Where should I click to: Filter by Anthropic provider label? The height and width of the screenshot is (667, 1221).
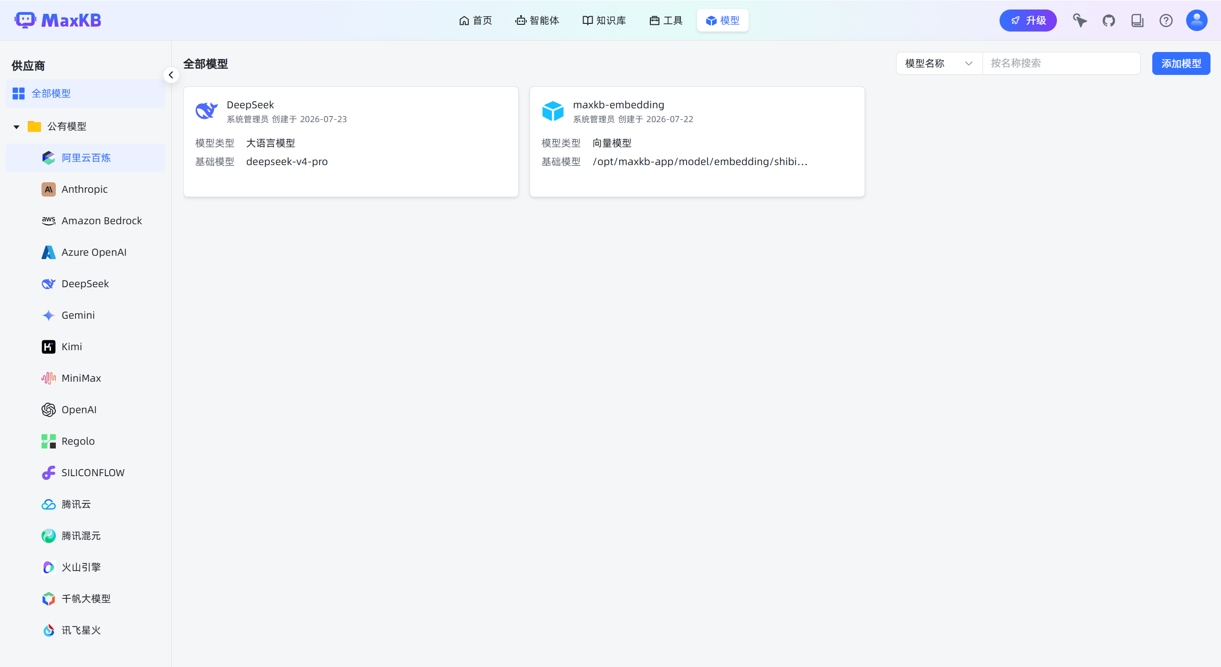click(84, 189)
